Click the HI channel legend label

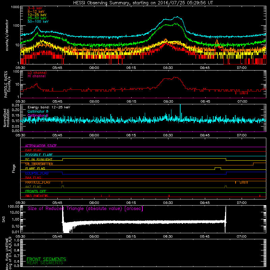pos(36,76)
